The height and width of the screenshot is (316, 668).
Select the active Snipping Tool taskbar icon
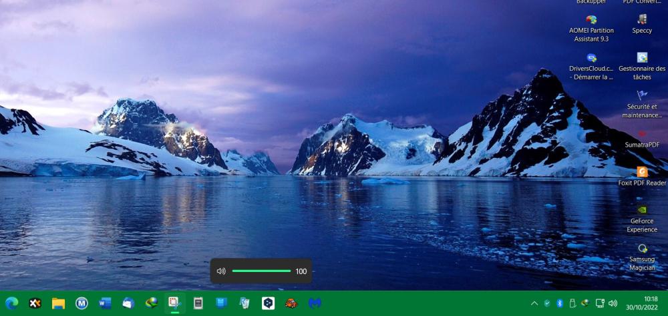(x=174, y=303)
